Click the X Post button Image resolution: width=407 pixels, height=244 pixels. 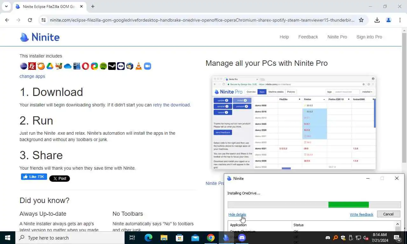pos(59,178)
